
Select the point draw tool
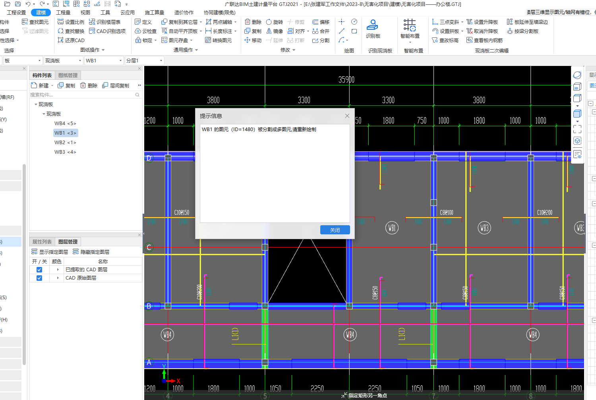coord(342,21)
